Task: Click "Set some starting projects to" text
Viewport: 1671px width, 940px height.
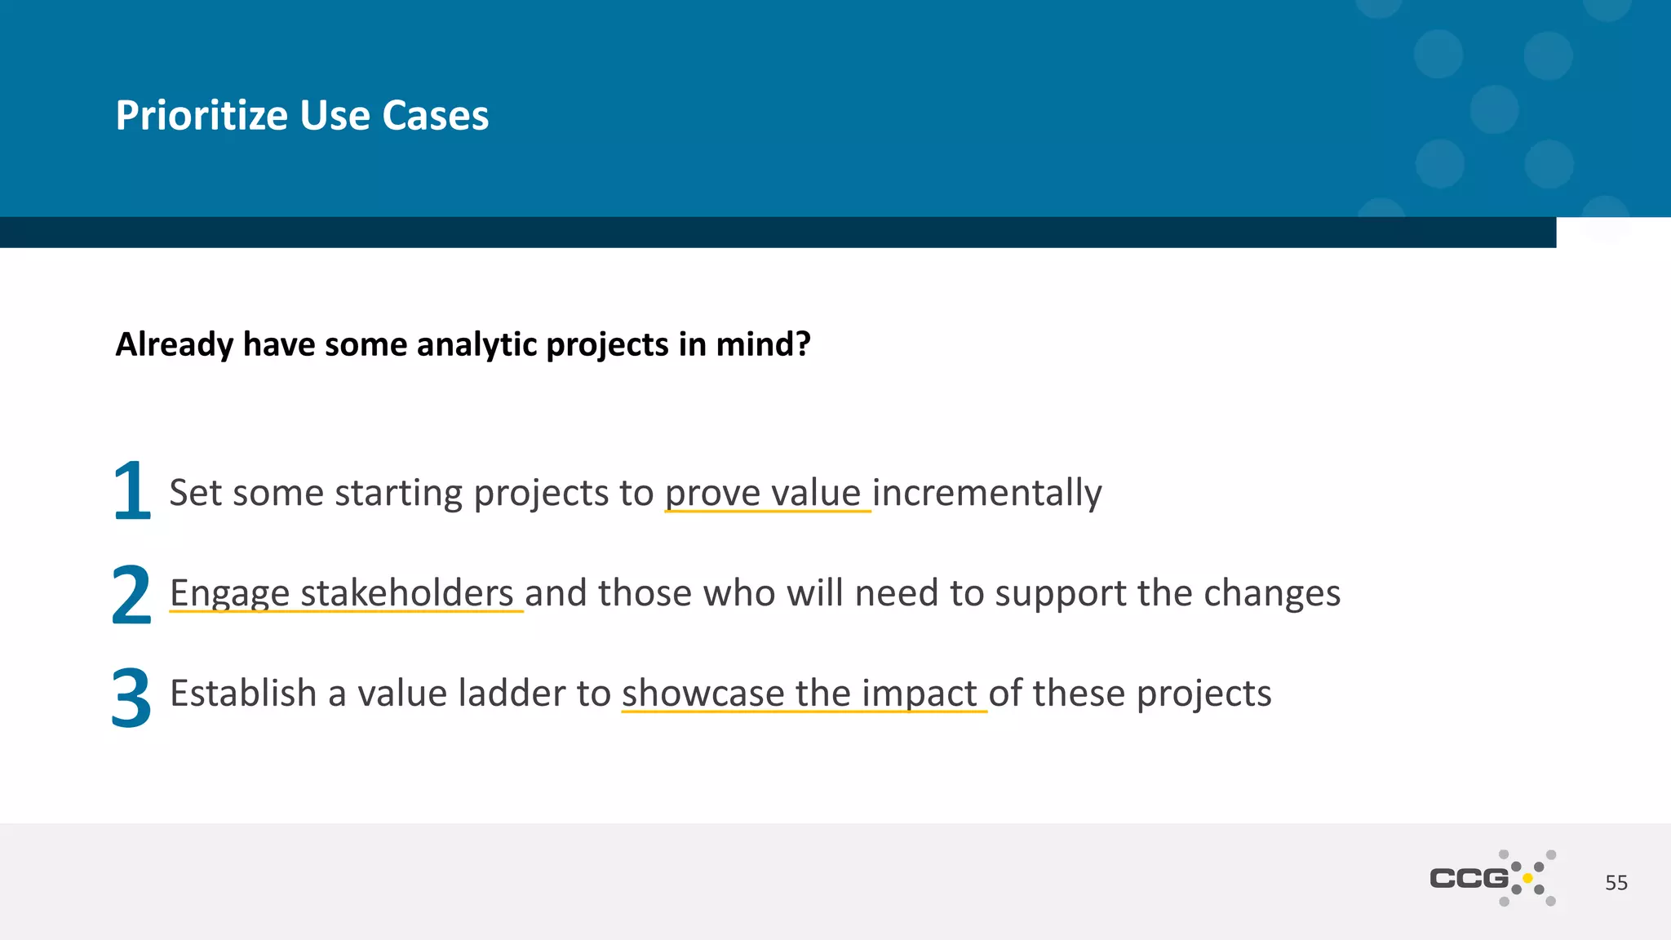Action: point(411,493)
